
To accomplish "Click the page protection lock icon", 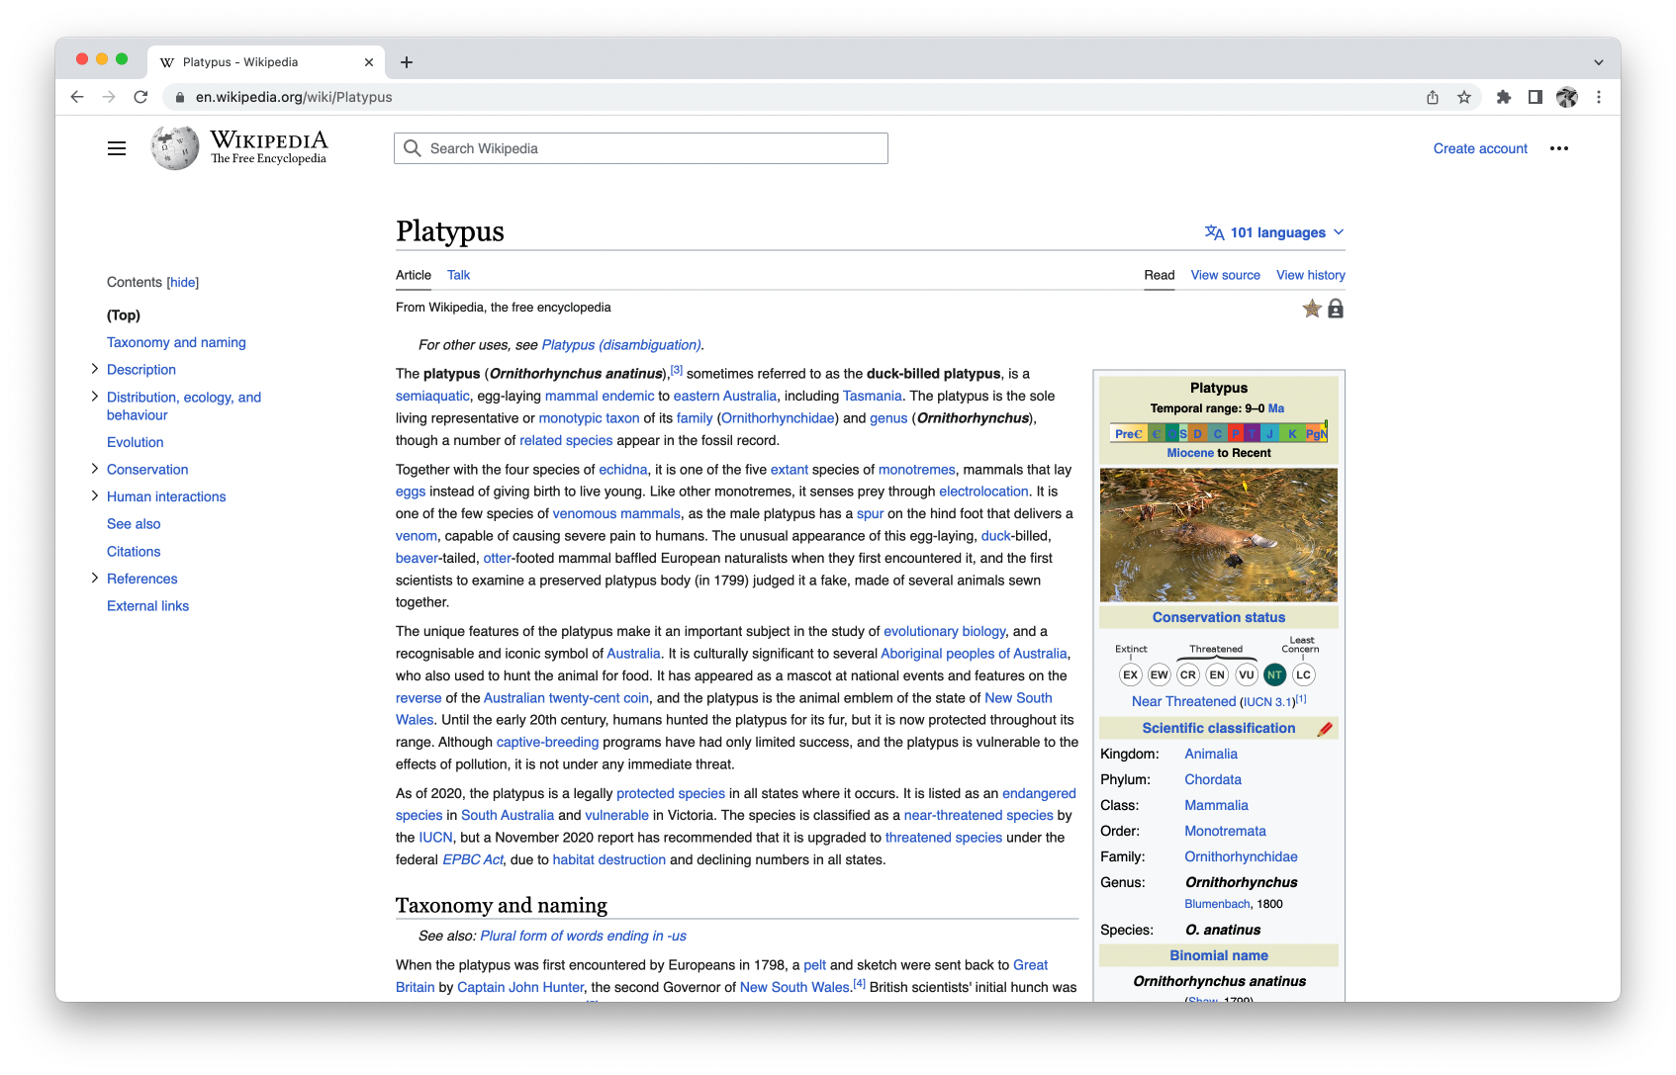I will point(1336,309).
